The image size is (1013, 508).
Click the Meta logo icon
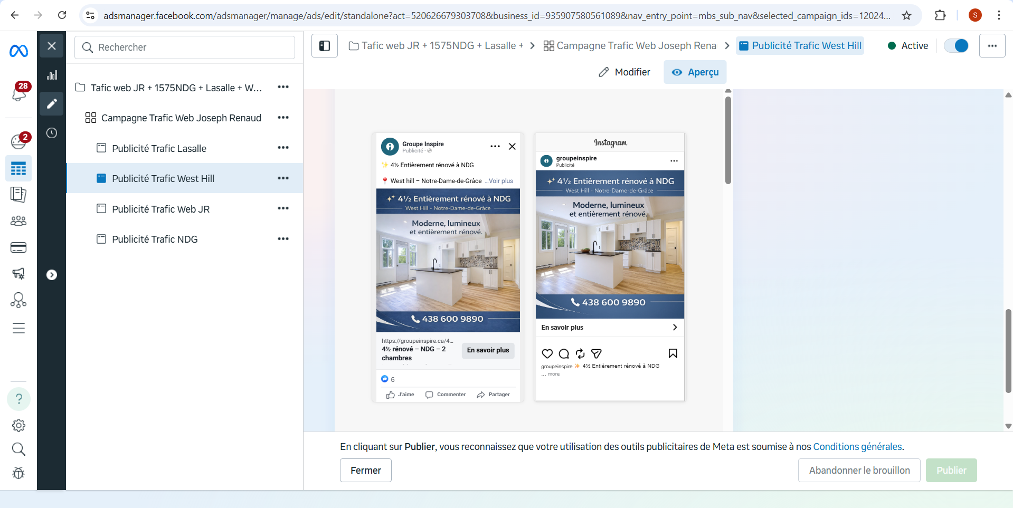(18, 51)
